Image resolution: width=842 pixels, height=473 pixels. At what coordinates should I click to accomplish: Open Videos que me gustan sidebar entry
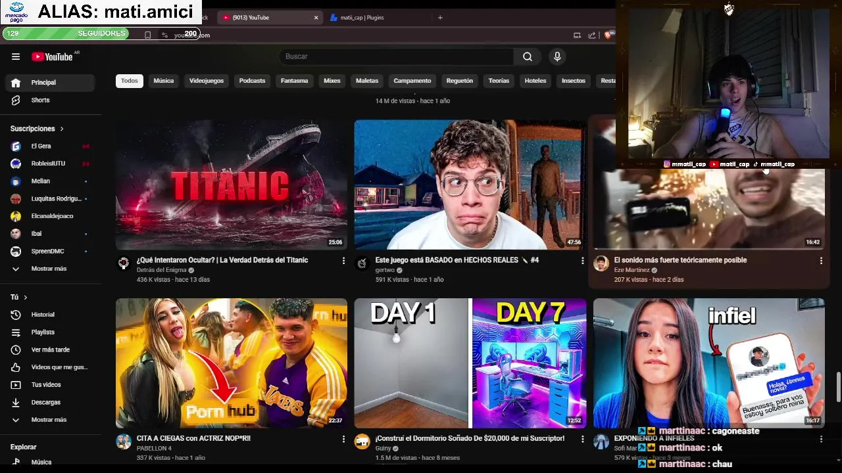[51, 367]
